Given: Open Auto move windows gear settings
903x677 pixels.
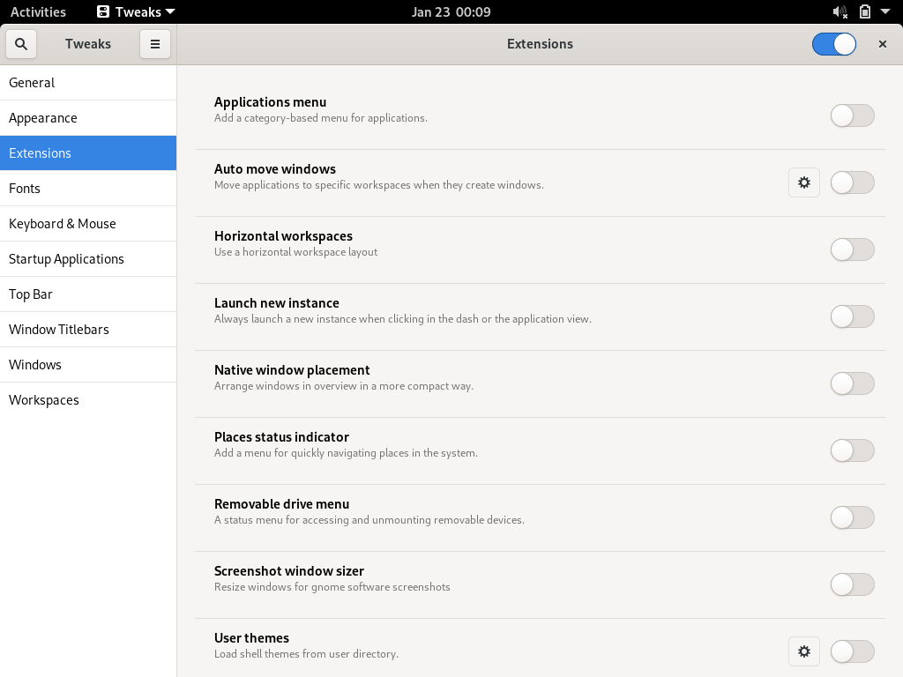Looking at the screenshot, I should 803,182.
